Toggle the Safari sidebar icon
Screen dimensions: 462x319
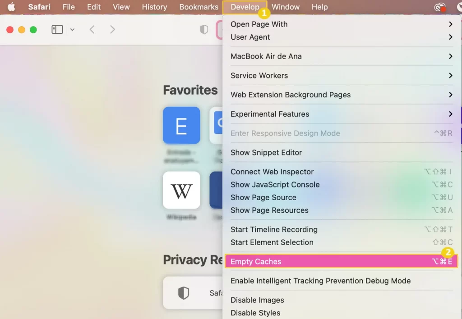[x=57, y=29]
